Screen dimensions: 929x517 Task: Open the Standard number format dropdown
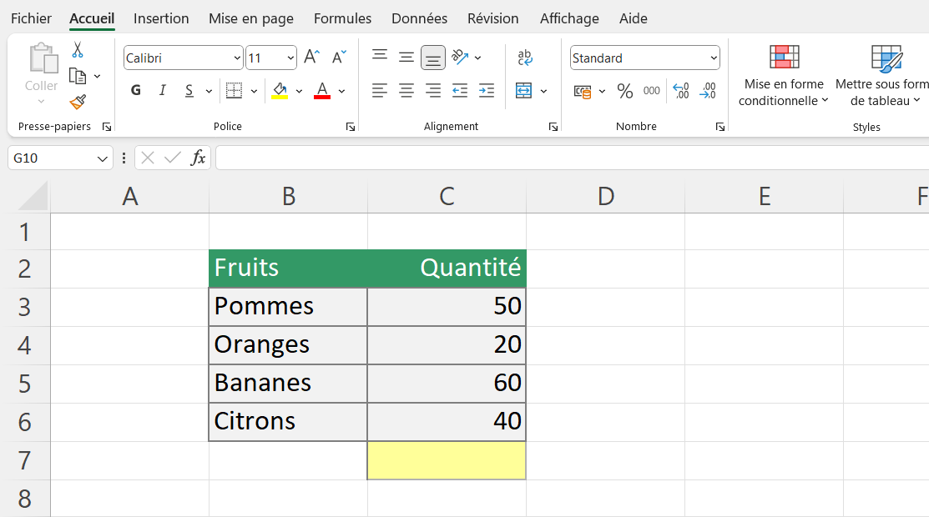coord(714,58)
